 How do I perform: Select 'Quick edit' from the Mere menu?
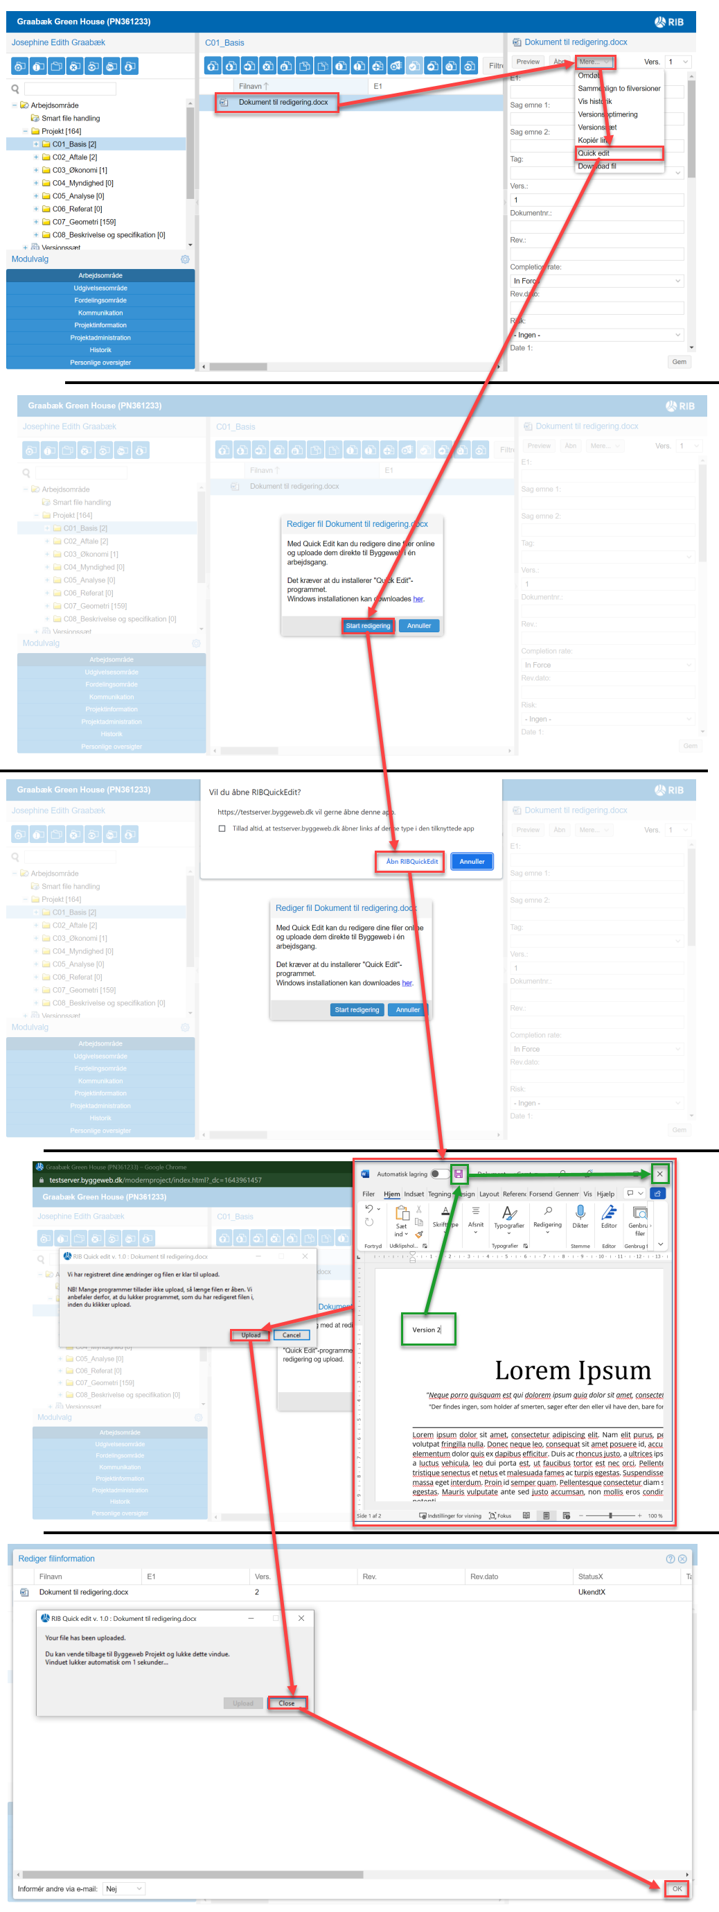click(x=594, y=153)
